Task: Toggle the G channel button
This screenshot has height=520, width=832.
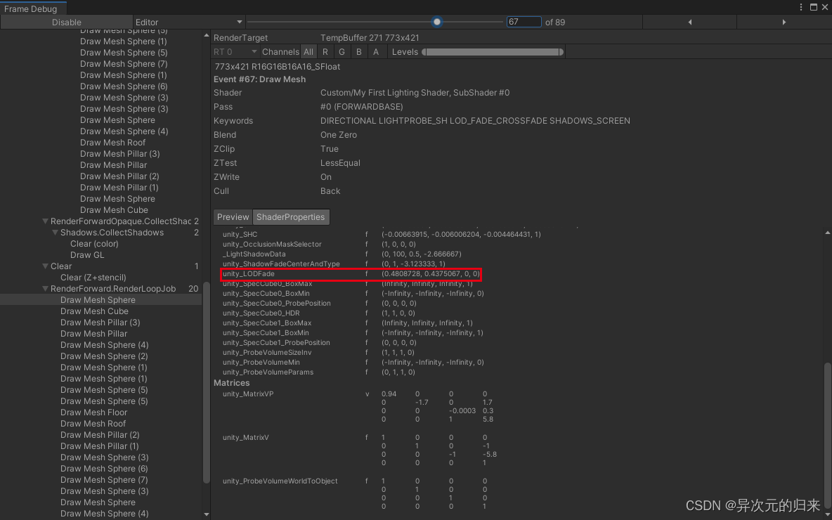Action: click(342, 51)
